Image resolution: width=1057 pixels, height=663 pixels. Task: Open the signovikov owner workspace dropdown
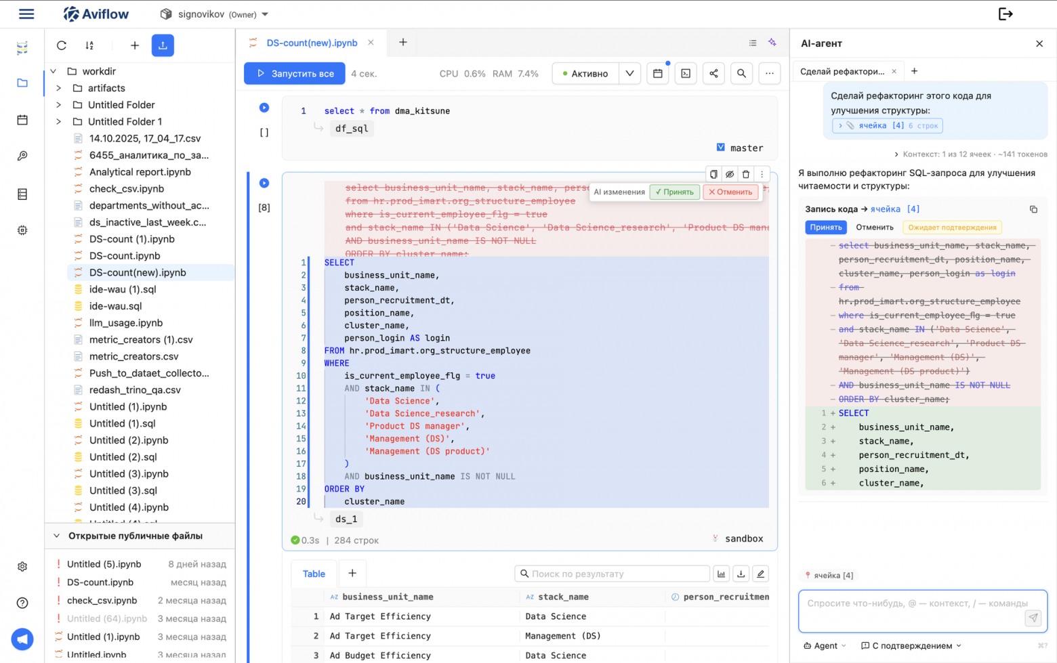tap(214, 14)
